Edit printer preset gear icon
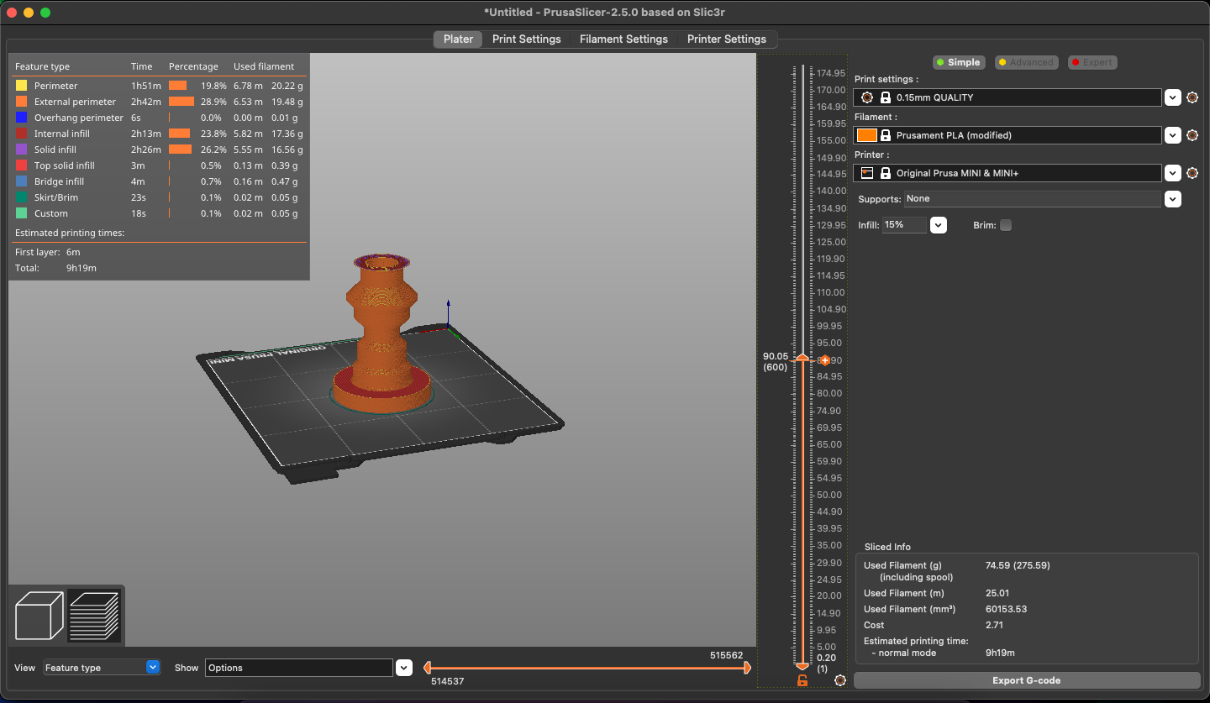Viewport: 1210px width, 703px height. [1192, 173]
